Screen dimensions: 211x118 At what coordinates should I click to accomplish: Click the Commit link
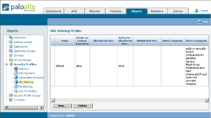pos(204,11)
